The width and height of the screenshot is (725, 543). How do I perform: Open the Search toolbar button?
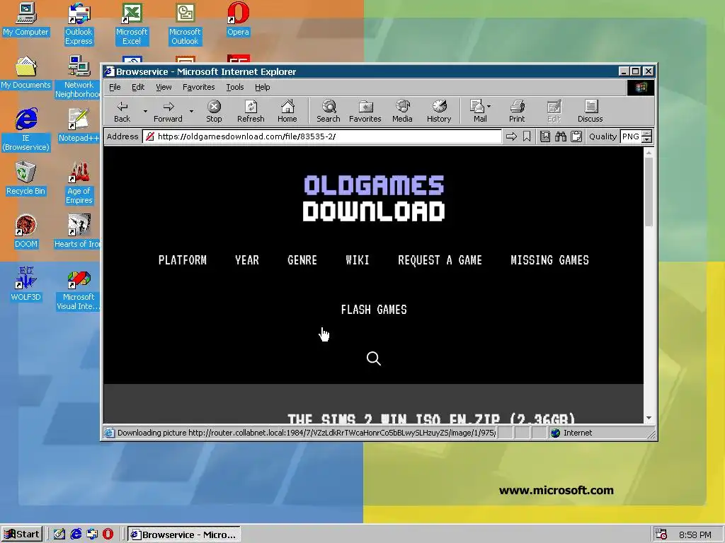[x=329, y=111]
